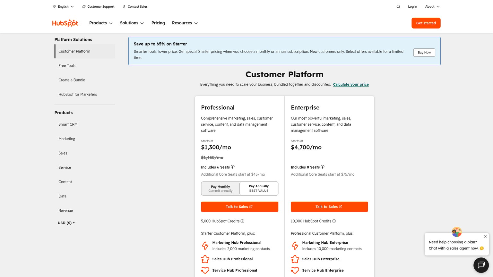Open info icon next to 5,000 HubSpot Credits

click(242, 221)
